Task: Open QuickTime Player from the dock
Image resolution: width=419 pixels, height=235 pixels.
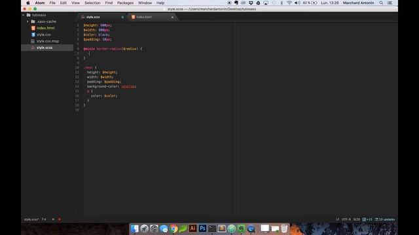Action: (x=251, y=228)
